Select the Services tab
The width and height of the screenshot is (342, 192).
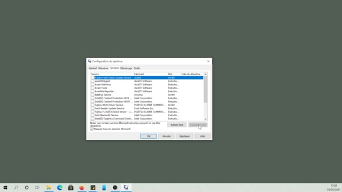(x=114, y=68)
